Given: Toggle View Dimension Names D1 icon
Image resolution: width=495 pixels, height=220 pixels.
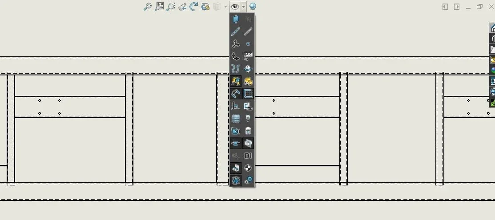Looking at the screenshot, I should tap(248, 156).
